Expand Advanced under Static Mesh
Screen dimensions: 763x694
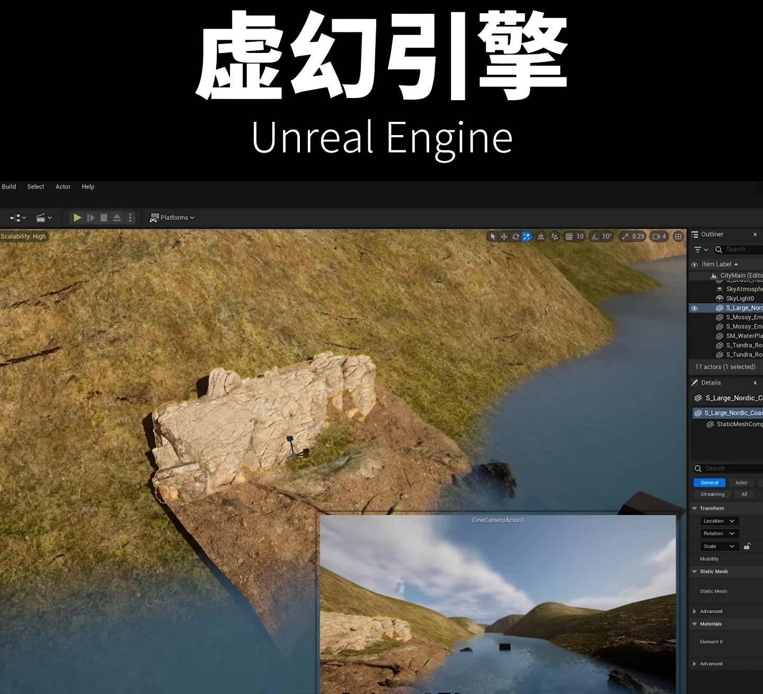(x=695, y=611)
